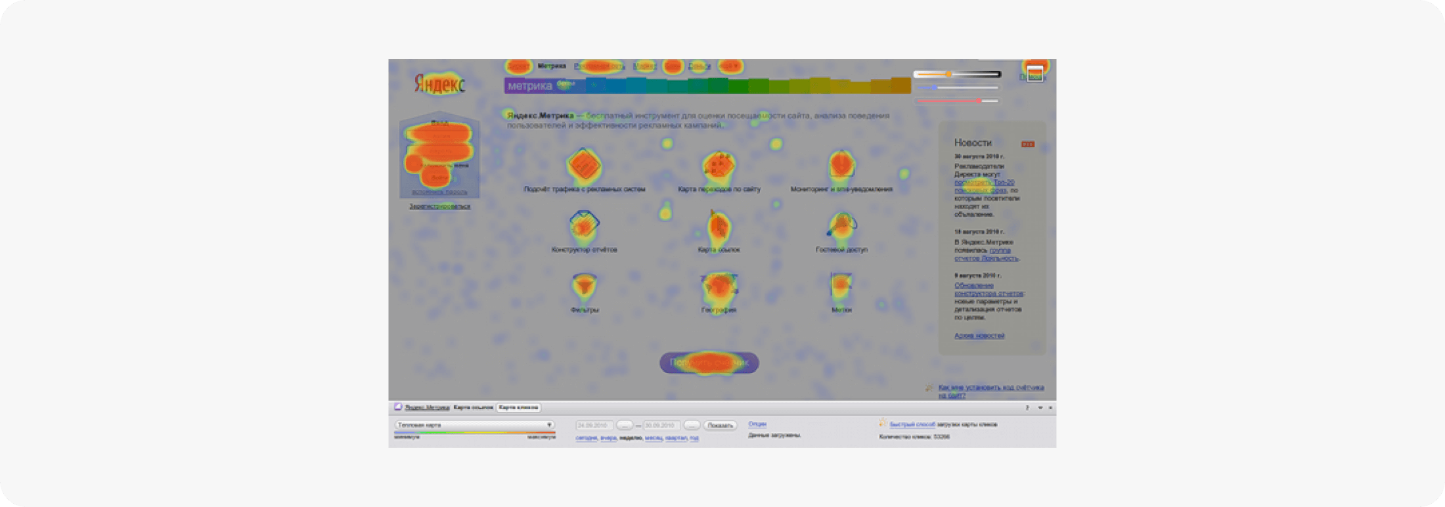Collapse the click map panel arrow
Viewport: 1445px width, 507px height.
point(1040,408)
